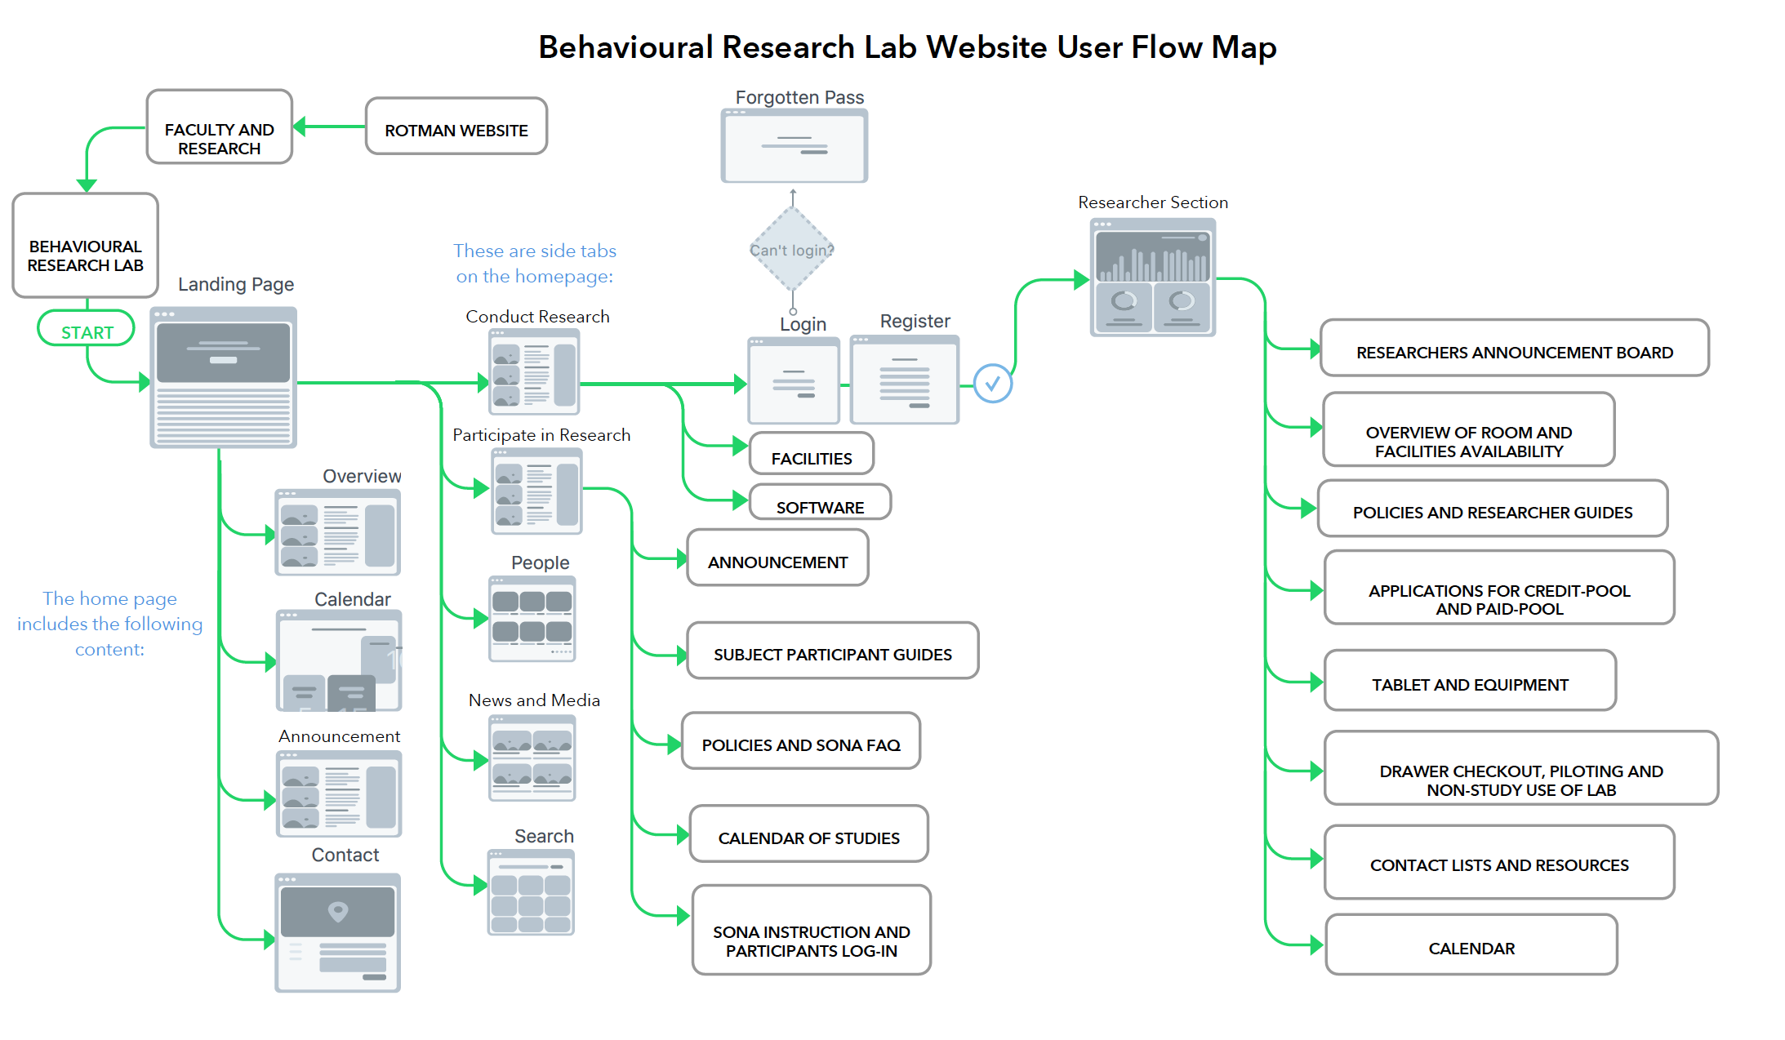Click the Forgotten Pass wireframe

point(795,145)
